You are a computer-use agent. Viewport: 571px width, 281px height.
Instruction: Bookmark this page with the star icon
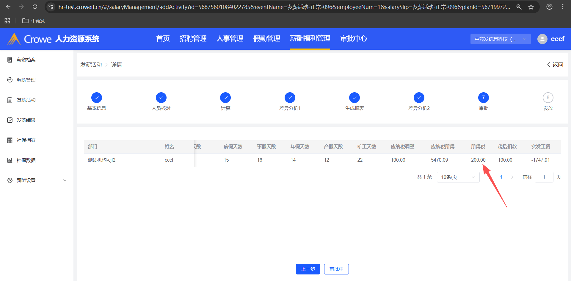531,7
